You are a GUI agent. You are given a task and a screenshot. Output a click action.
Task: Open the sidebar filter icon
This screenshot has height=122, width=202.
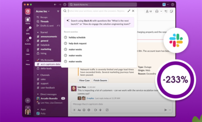click(x=58, y=11)
